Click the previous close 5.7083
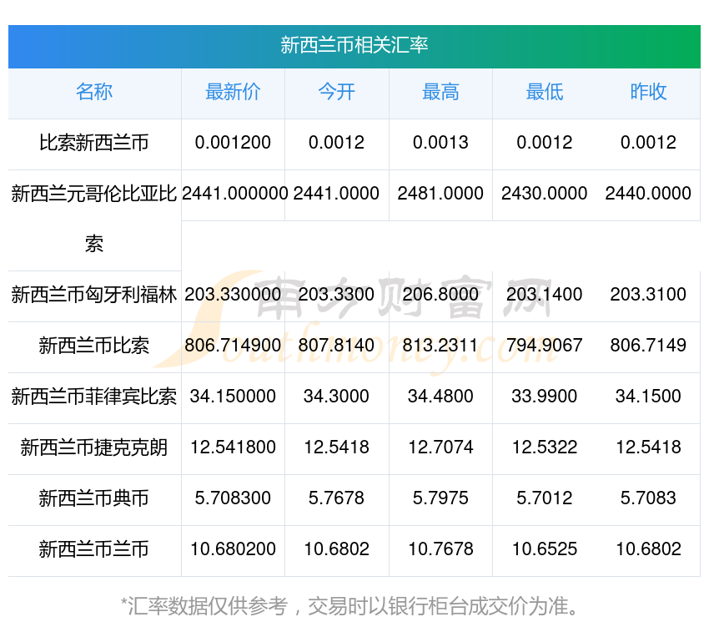The image size is (709, 632). pyautogui.click(x=648, y=498)
